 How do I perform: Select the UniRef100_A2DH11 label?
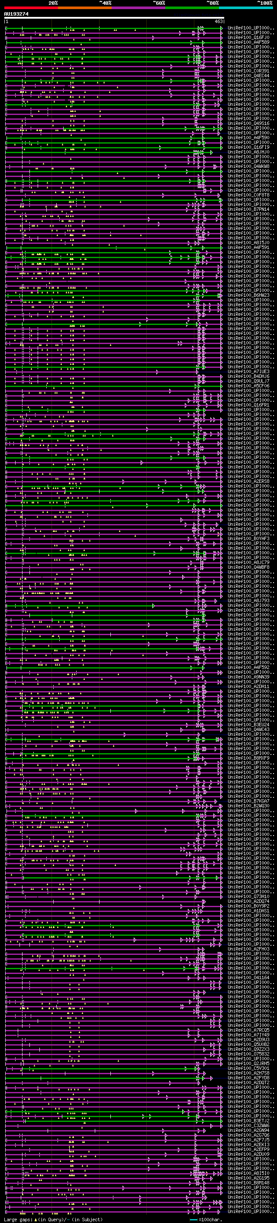point(248,686)
